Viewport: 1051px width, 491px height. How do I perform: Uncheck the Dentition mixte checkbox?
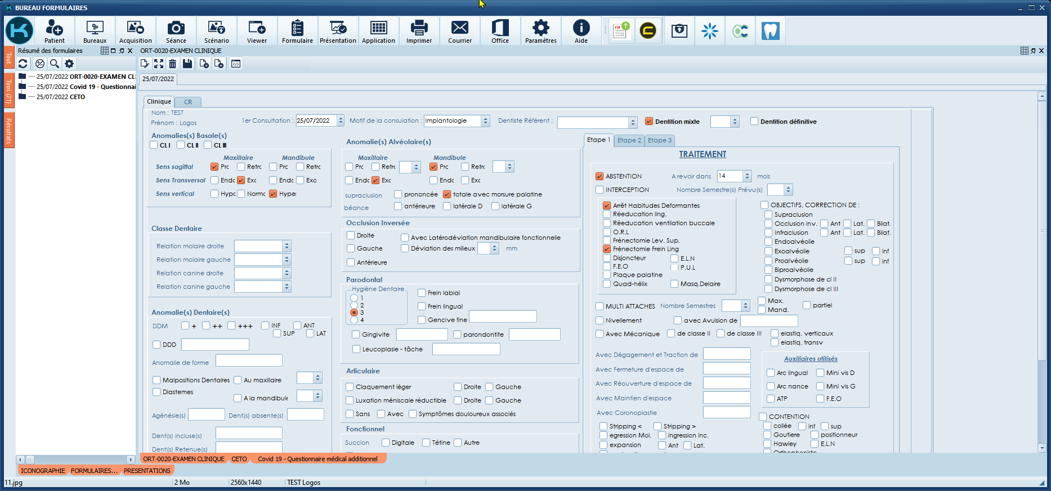pos(649,121)
